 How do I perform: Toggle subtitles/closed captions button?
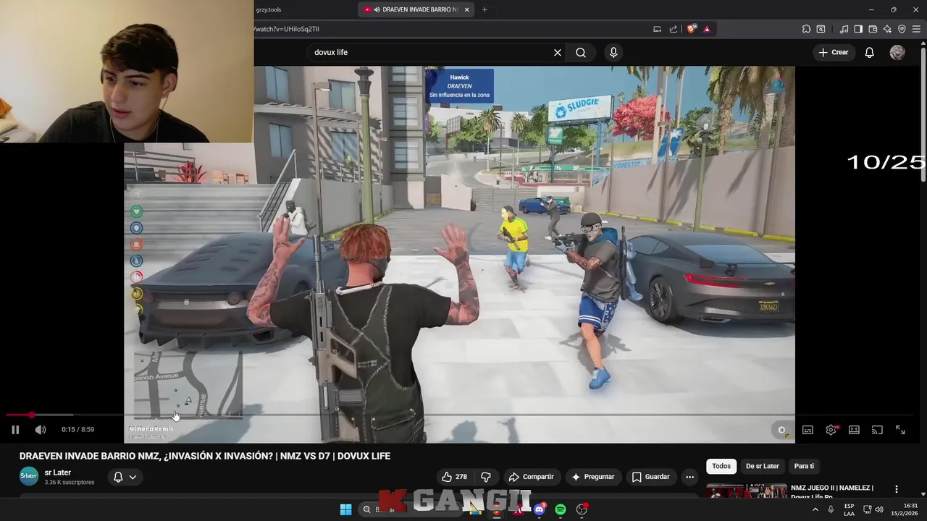[808, 430]
